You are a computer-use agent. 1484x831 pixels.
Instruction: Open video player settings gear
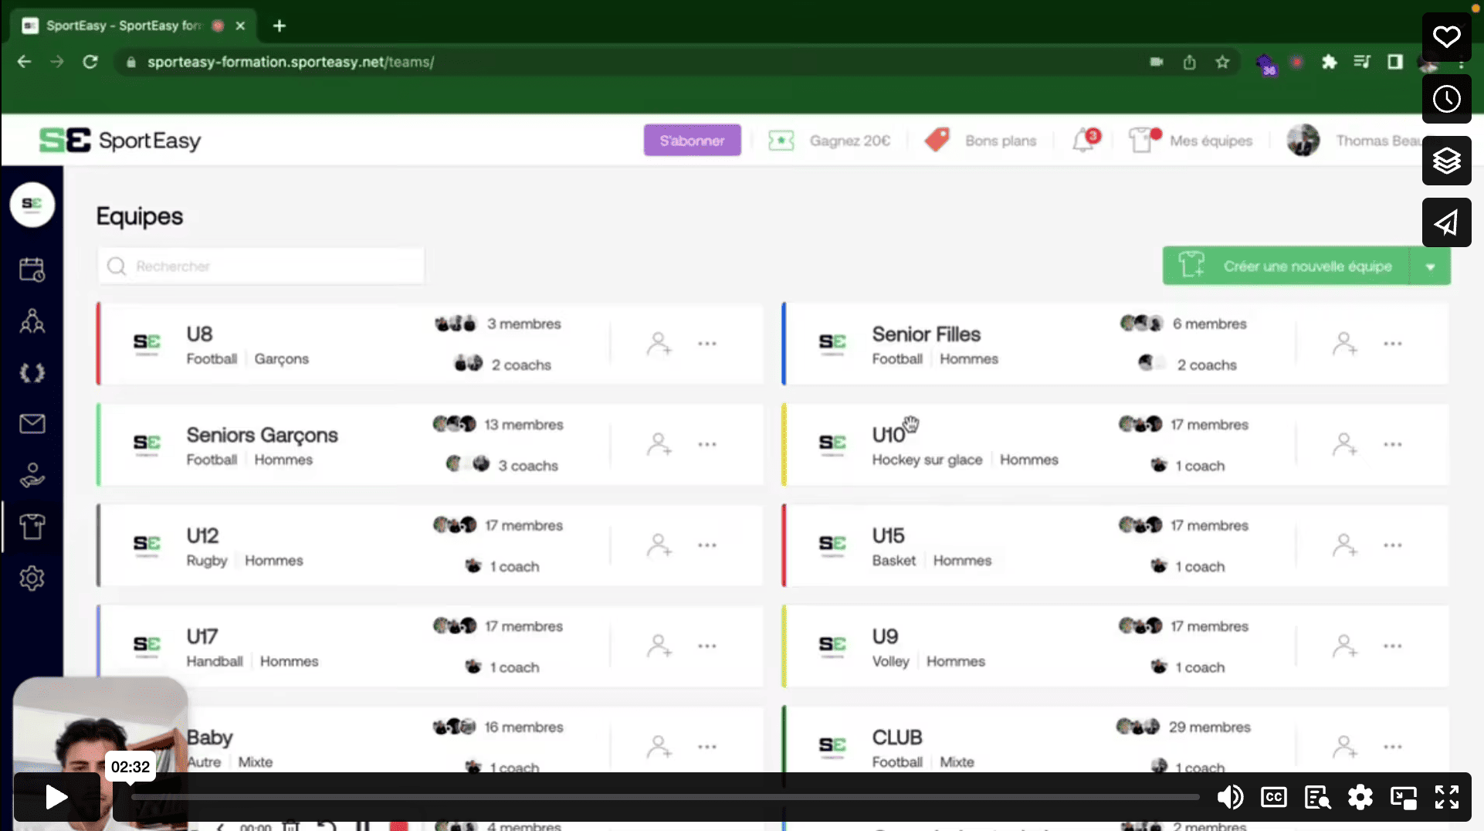(1360, 796)
